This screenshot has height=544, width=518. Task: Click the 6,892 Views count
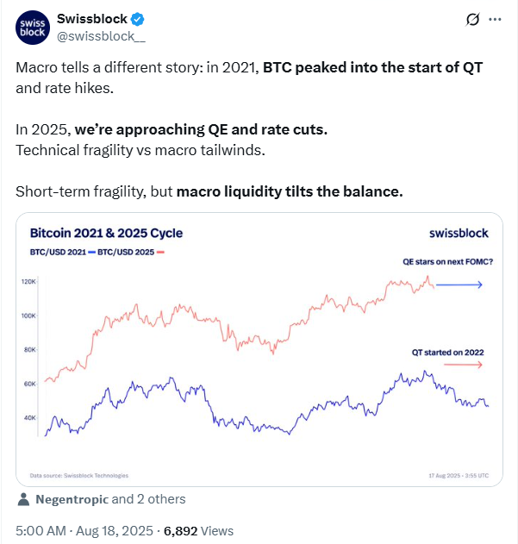204,531
